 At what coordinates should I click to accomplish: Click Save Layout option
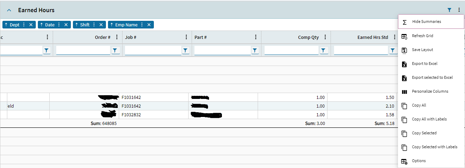point(422,50)
